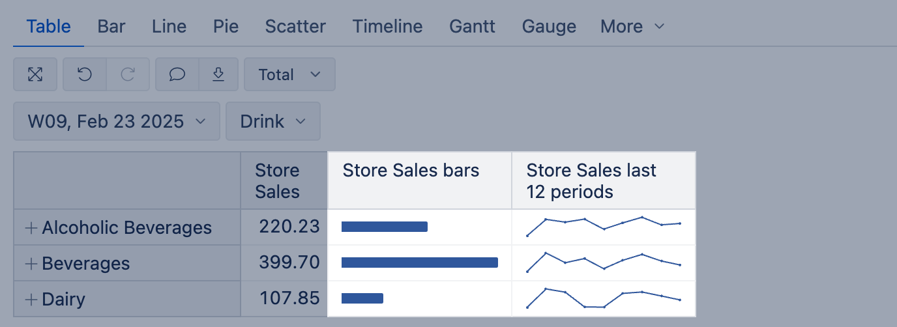Open the More chart types menu

632,27
